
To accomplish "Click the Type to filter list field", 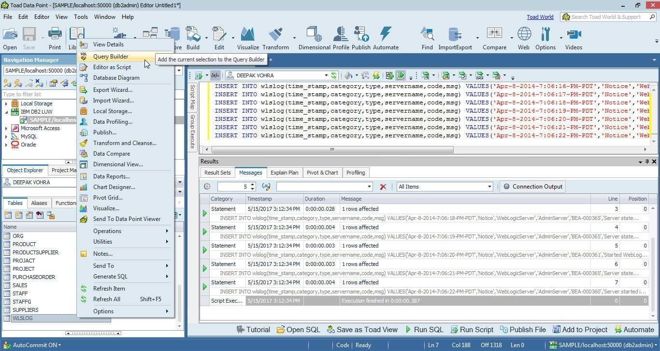I will click(39, 94).
